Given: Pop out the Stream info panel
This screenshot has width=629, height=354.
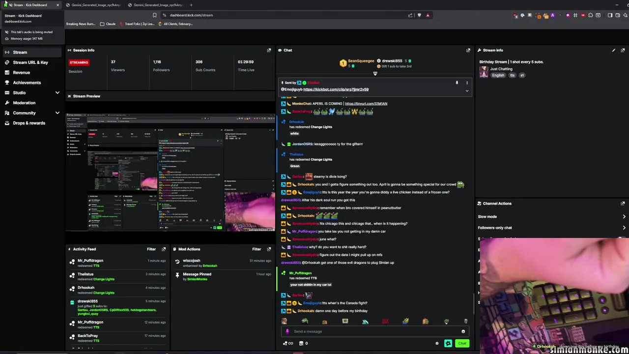Looking at the screenshot, I should pos(623,50).
